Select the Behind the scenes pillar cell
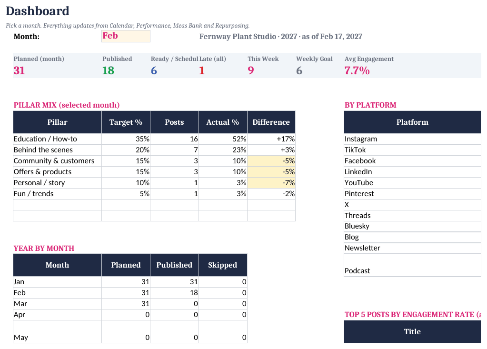 pyautogui.click(x=58, y=150)
